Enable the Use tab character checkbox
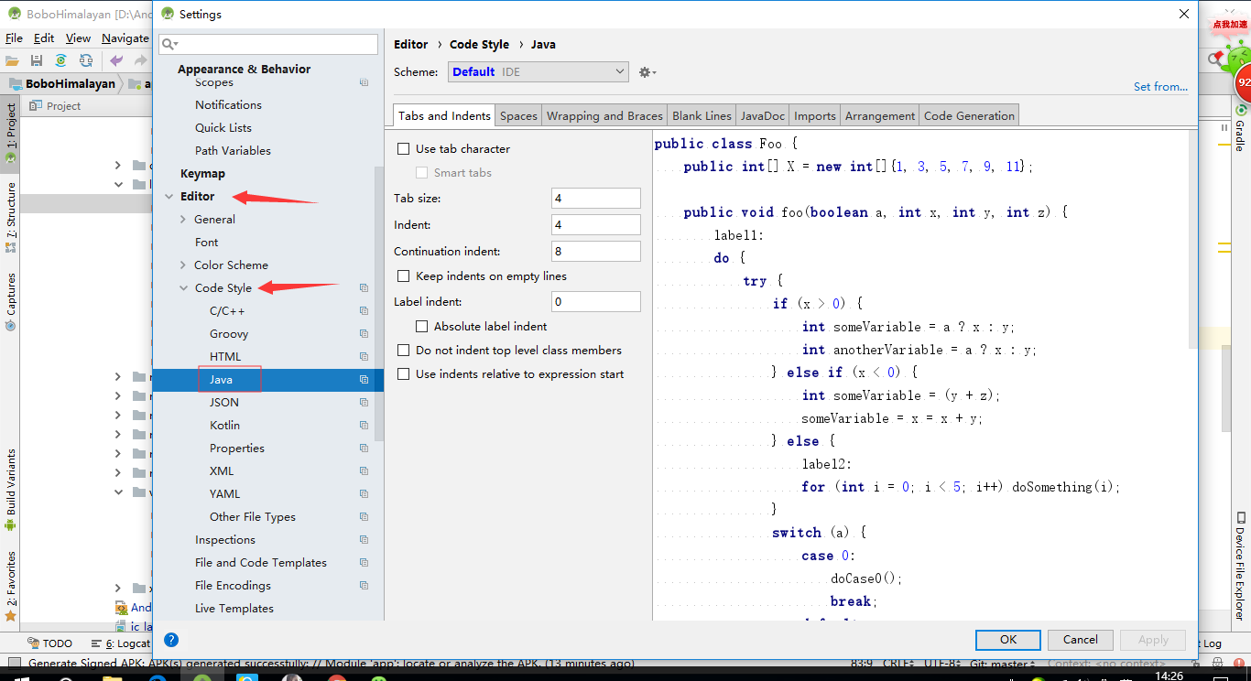 coord(403,149)
